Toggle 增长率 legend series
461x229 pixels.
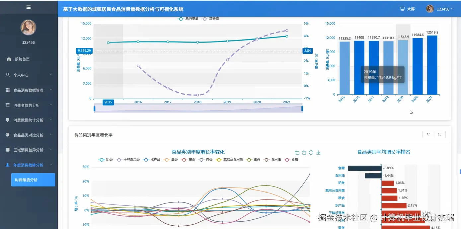coord(210,19)
